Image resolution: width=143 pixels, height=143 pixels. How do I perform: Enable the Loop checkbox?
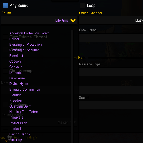click(x=83, y=6)
